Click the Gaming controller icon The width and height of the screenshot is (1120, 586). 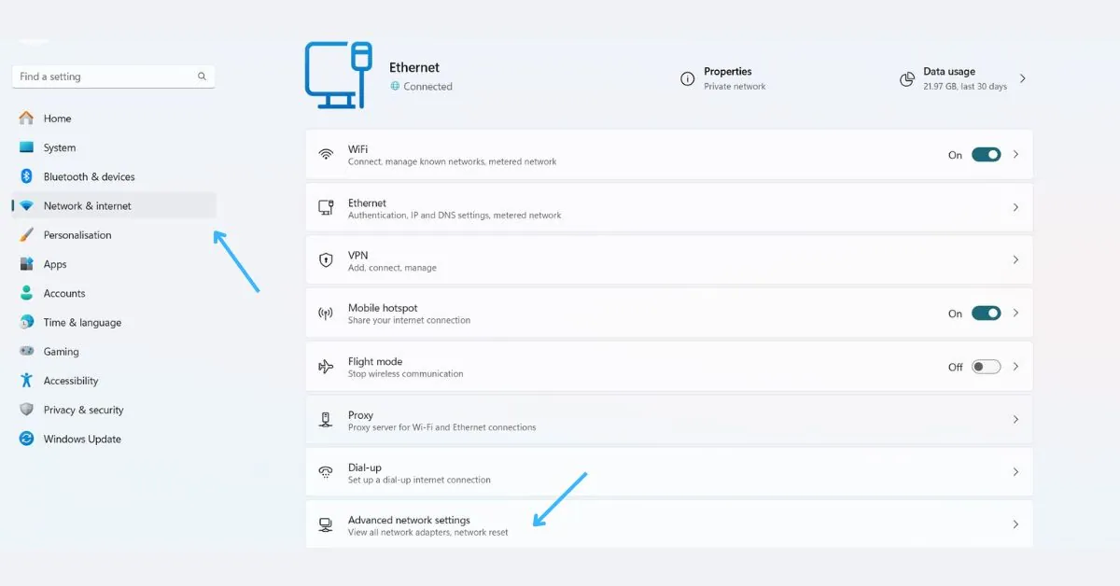26,352
